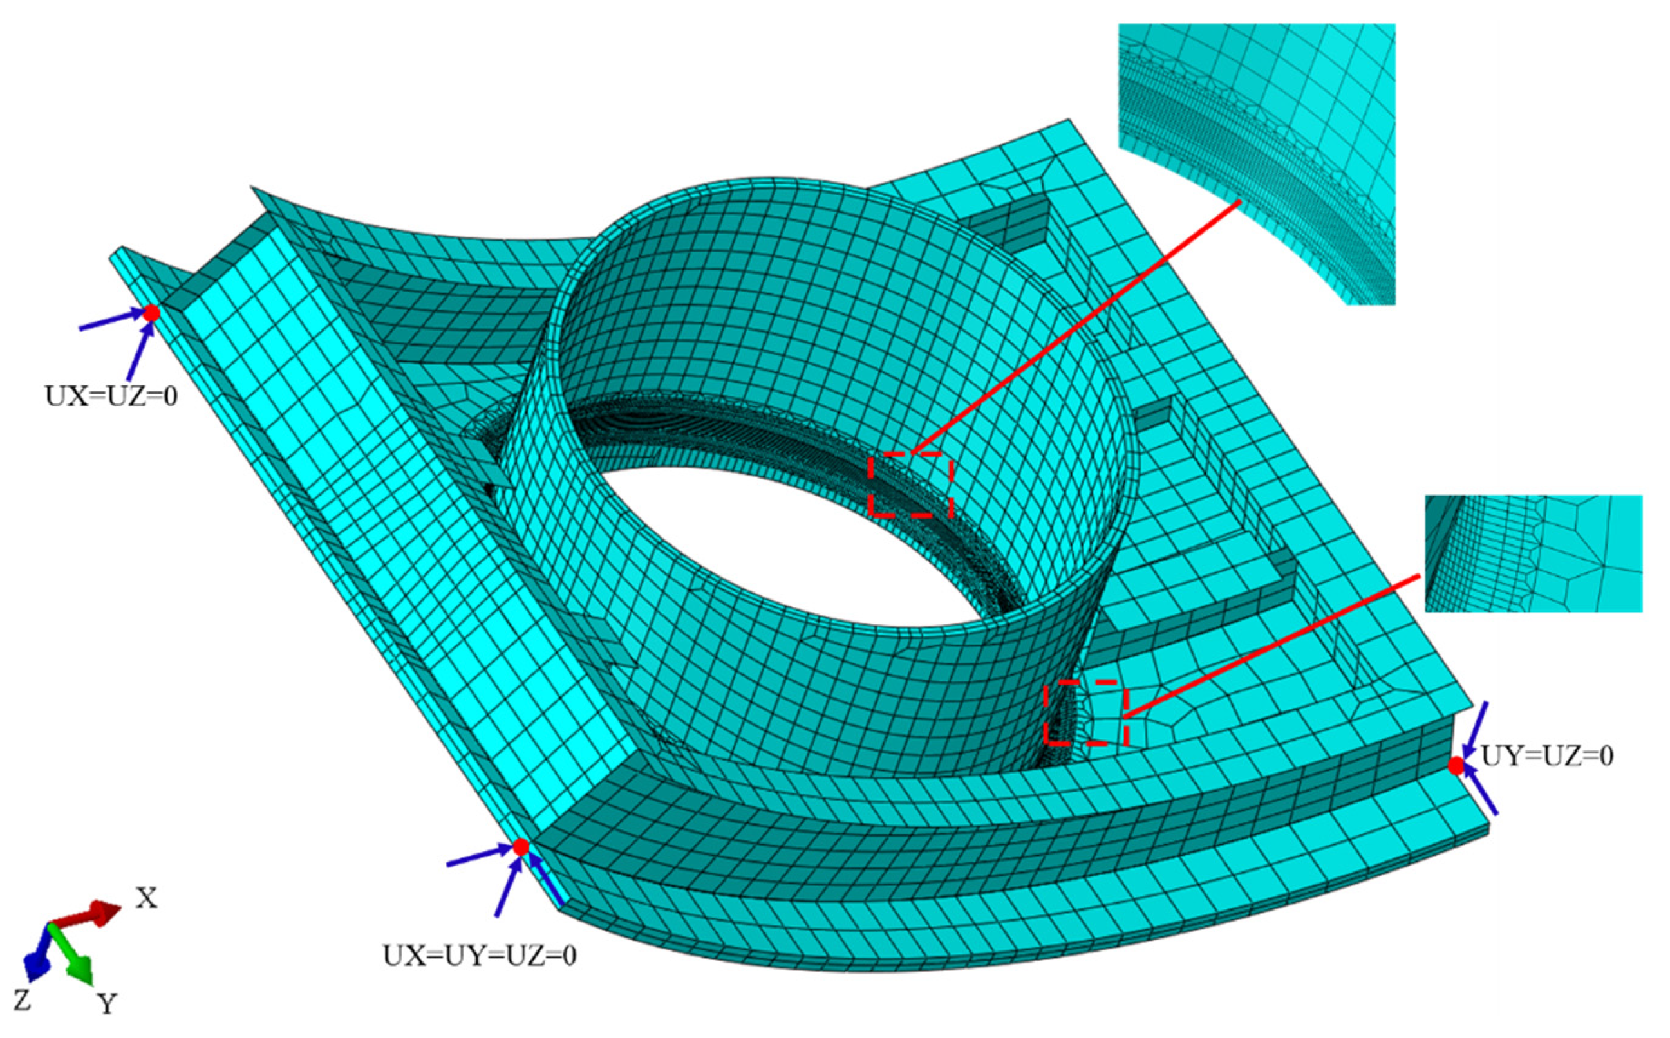Click the upper red dashed selection box
The height and width of the screenshot is (1038, 1670).
[910, 484]
